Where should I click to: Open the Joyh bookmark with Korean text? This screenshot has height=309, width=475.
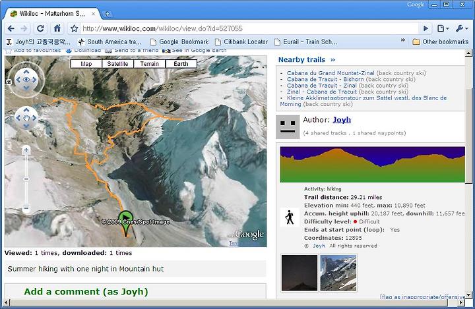(38, 42)
